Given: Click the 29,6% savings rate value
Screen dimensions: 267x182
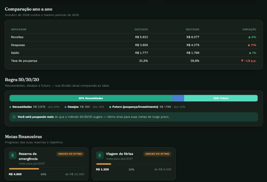Looking at the screenshot, I should tap(195, 61).
